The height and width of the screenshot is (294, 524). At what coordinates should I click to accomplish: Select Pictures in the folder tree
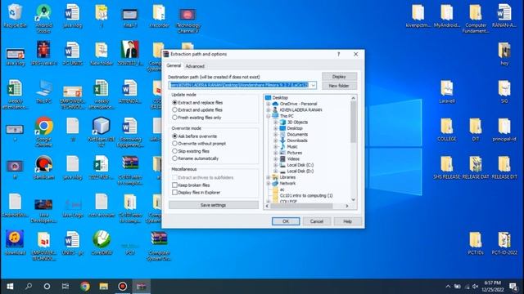point(295,153)
